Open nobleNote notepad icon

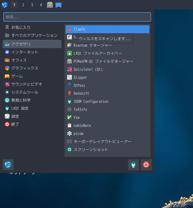click(x=69, y=125)
